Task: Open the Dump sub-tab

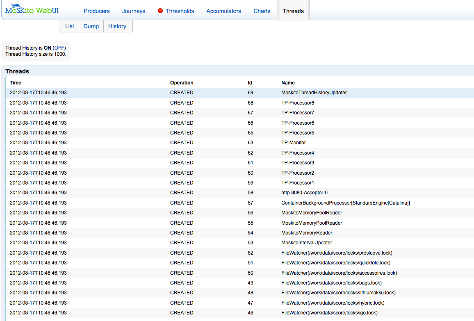Action: [x=91, y=26]
